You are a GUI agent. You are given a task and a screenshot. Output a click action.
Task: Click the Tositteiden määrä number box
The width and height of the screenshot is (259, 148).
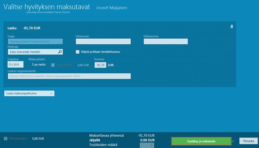coord(147,145)
